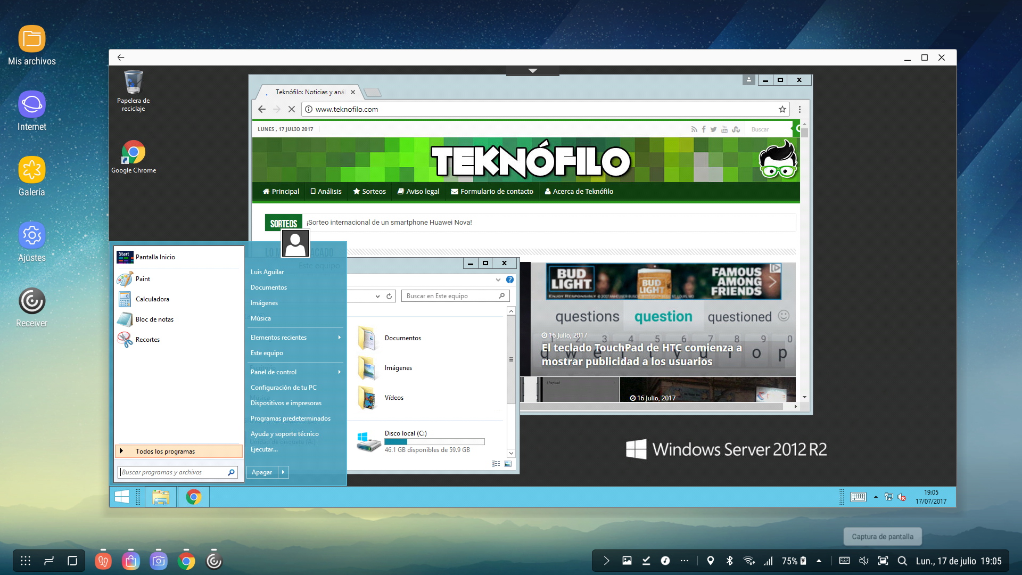This screenshot has height=575, width=1022.
Task: Open Calculadora from Start menu
Action: coord(179,299)
